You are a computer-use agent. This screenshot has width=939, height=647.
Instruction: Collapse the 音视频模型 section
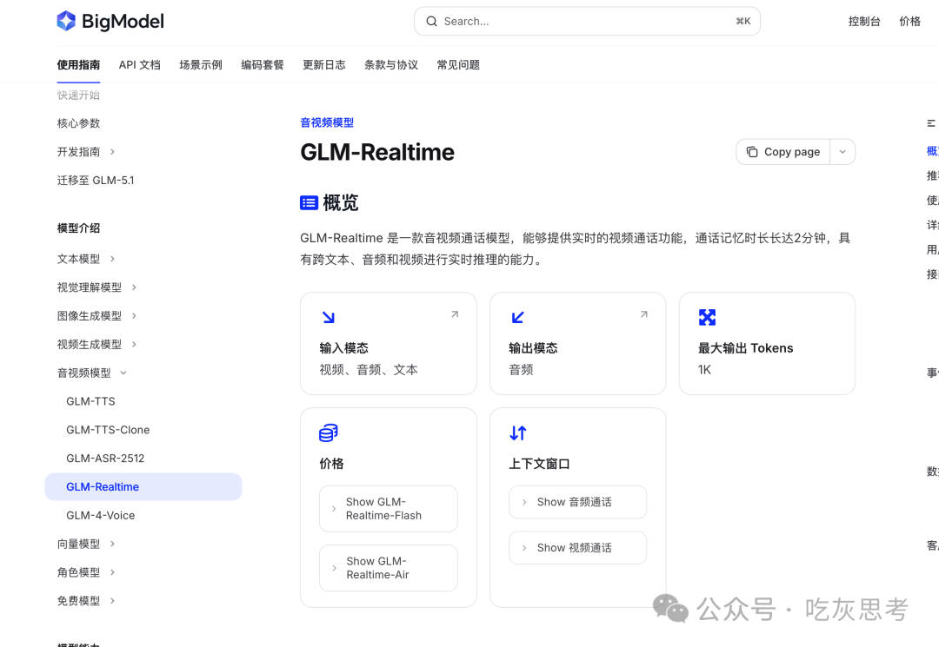(x=123, y=373)
